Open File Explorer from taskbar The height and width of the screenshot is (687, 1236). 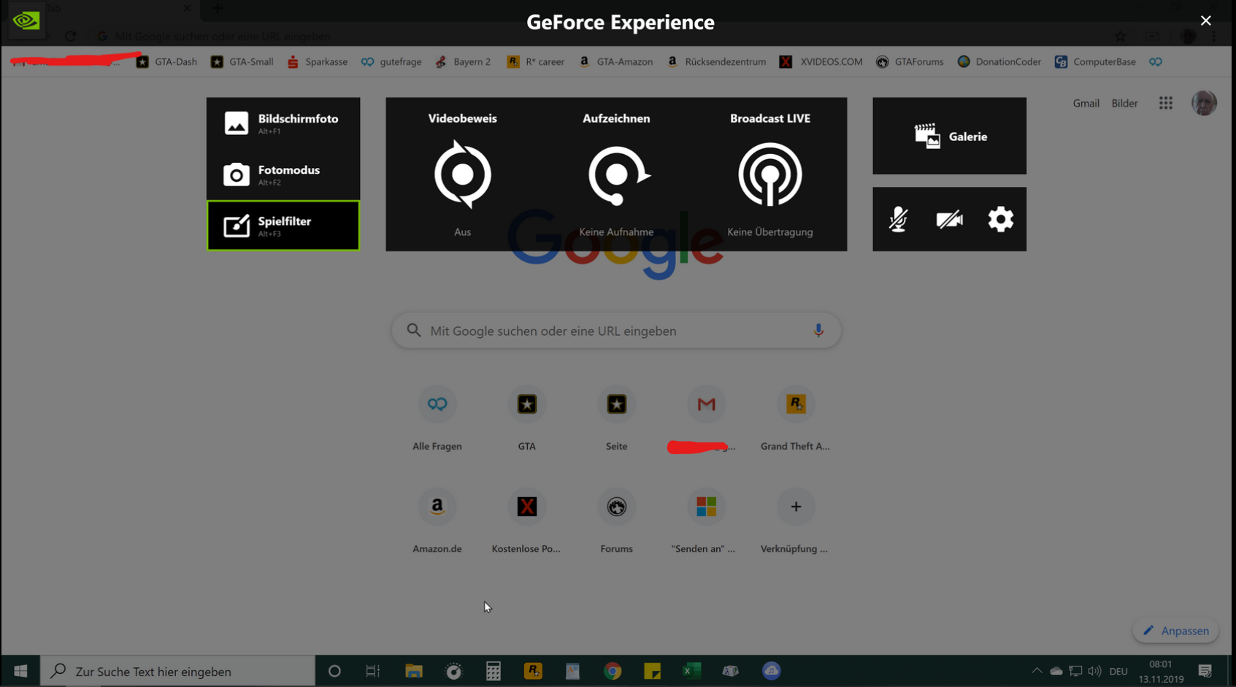coord(414,671)
